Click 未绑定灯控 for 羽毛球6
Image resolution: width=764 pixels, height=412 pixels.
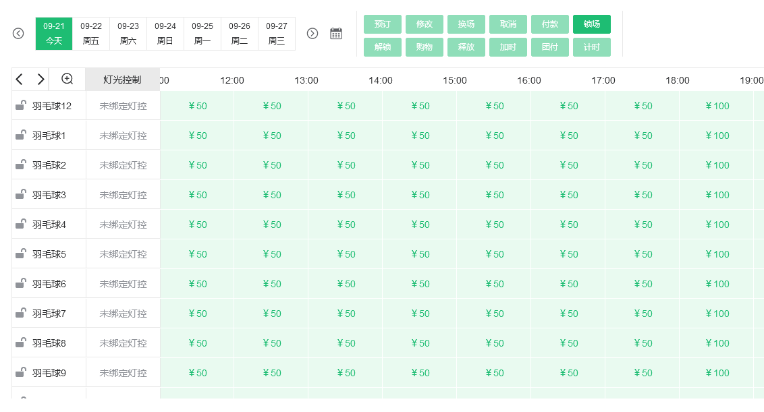(x=123, y=284)
